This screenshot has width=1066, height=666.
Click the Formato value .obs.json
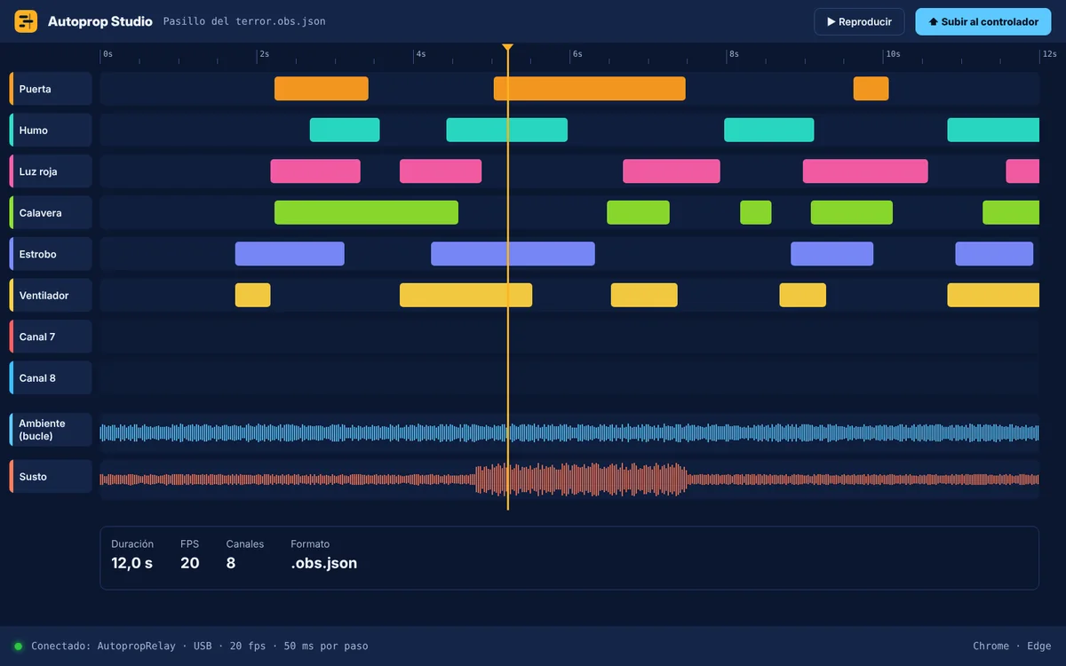pos(324,563)
